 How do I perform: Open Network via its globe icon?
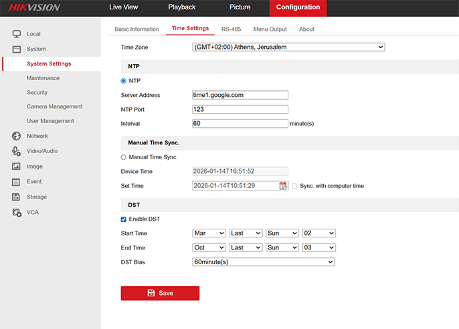pyautogui.click(x=16, y=136)
